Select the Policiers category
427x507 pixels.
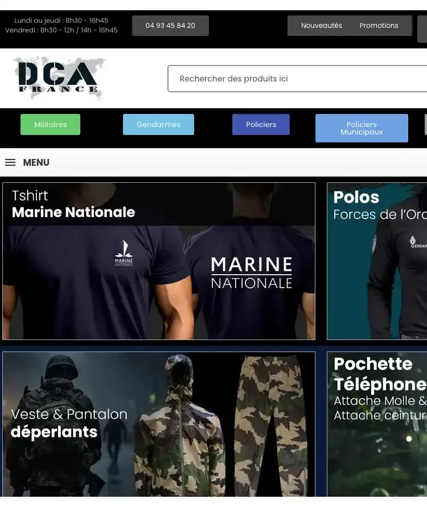(x=261, y=125)
